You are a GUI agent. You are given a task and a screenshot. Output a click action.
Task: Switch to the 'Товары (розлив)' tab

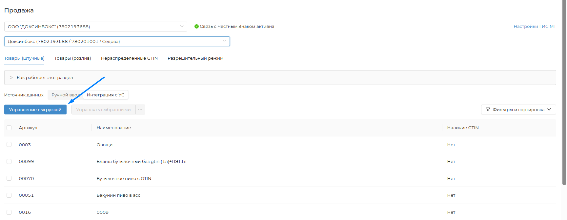pyautogui.click(x=72, y=58)
